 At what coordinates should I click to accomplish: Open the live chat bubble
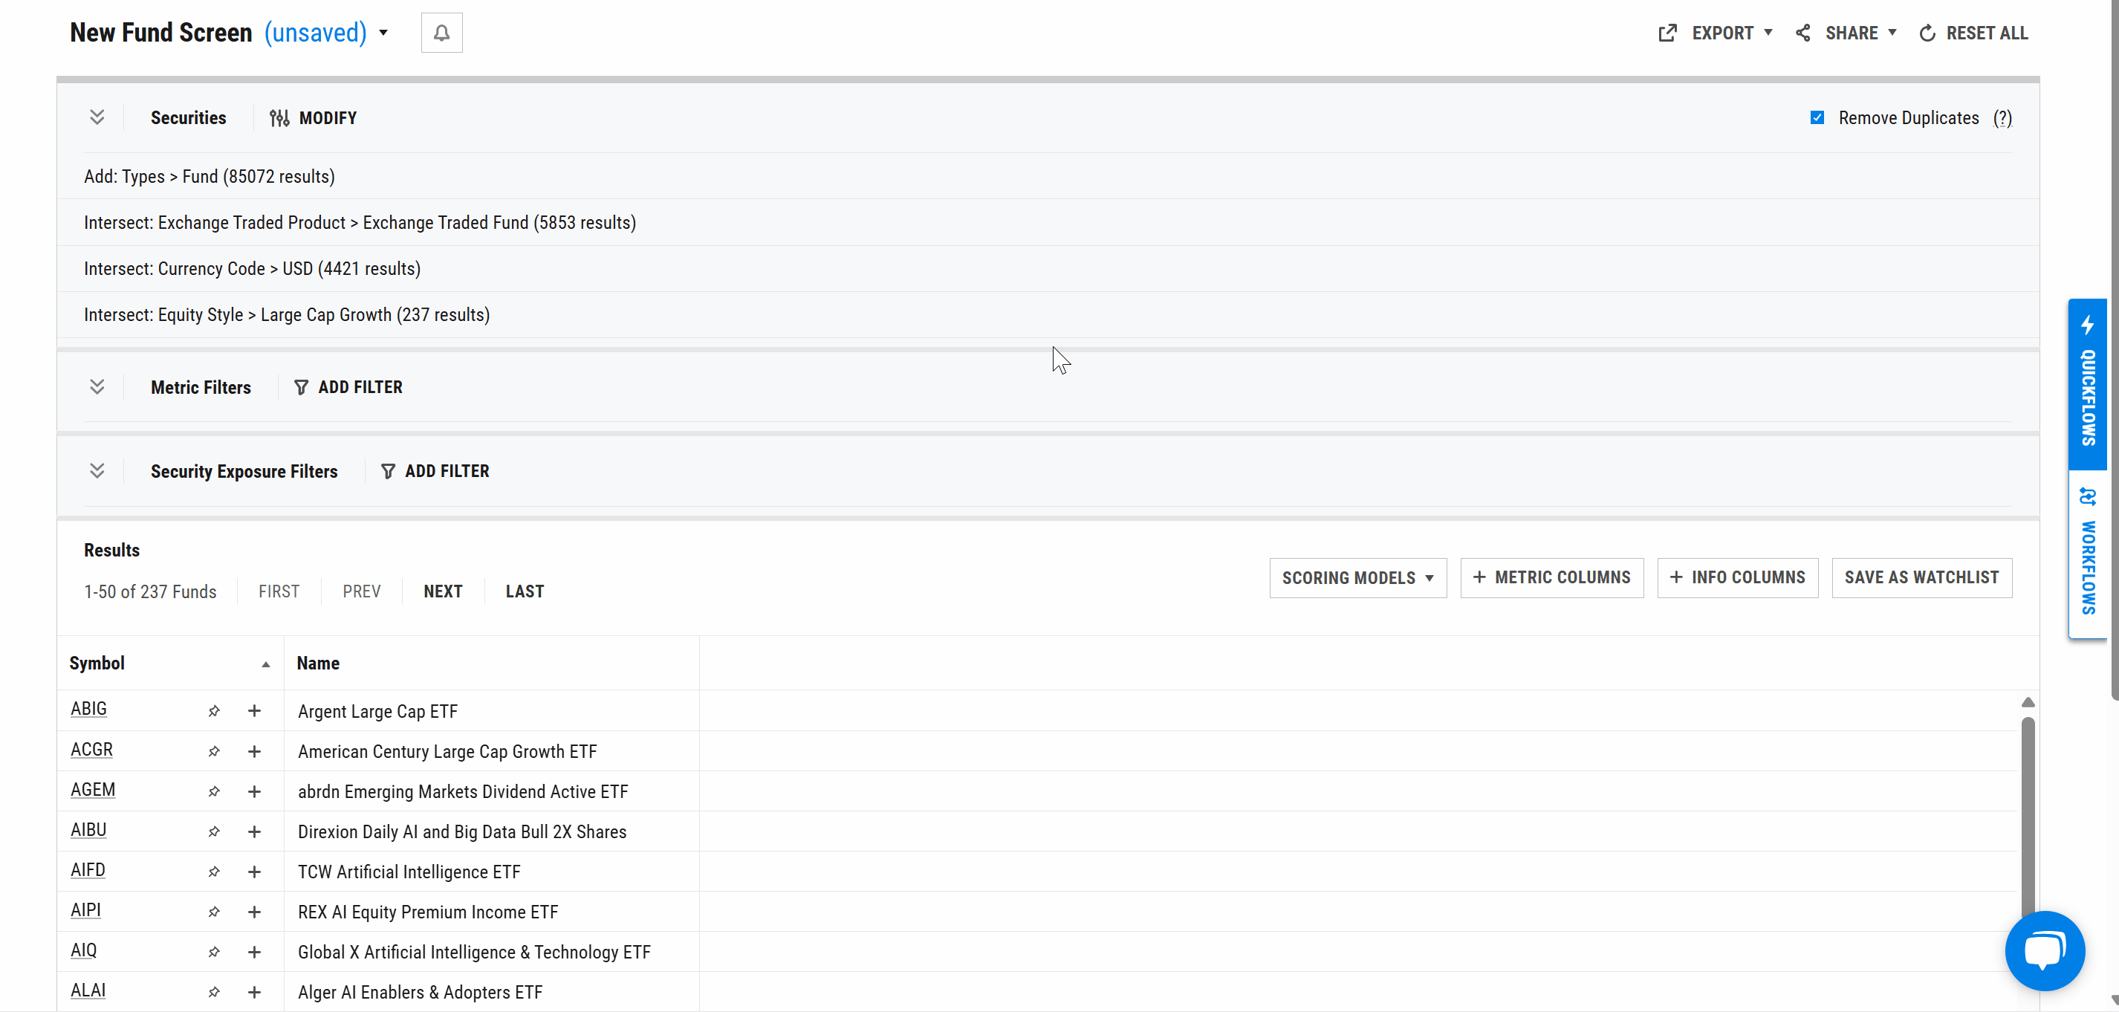(2045, 950)
